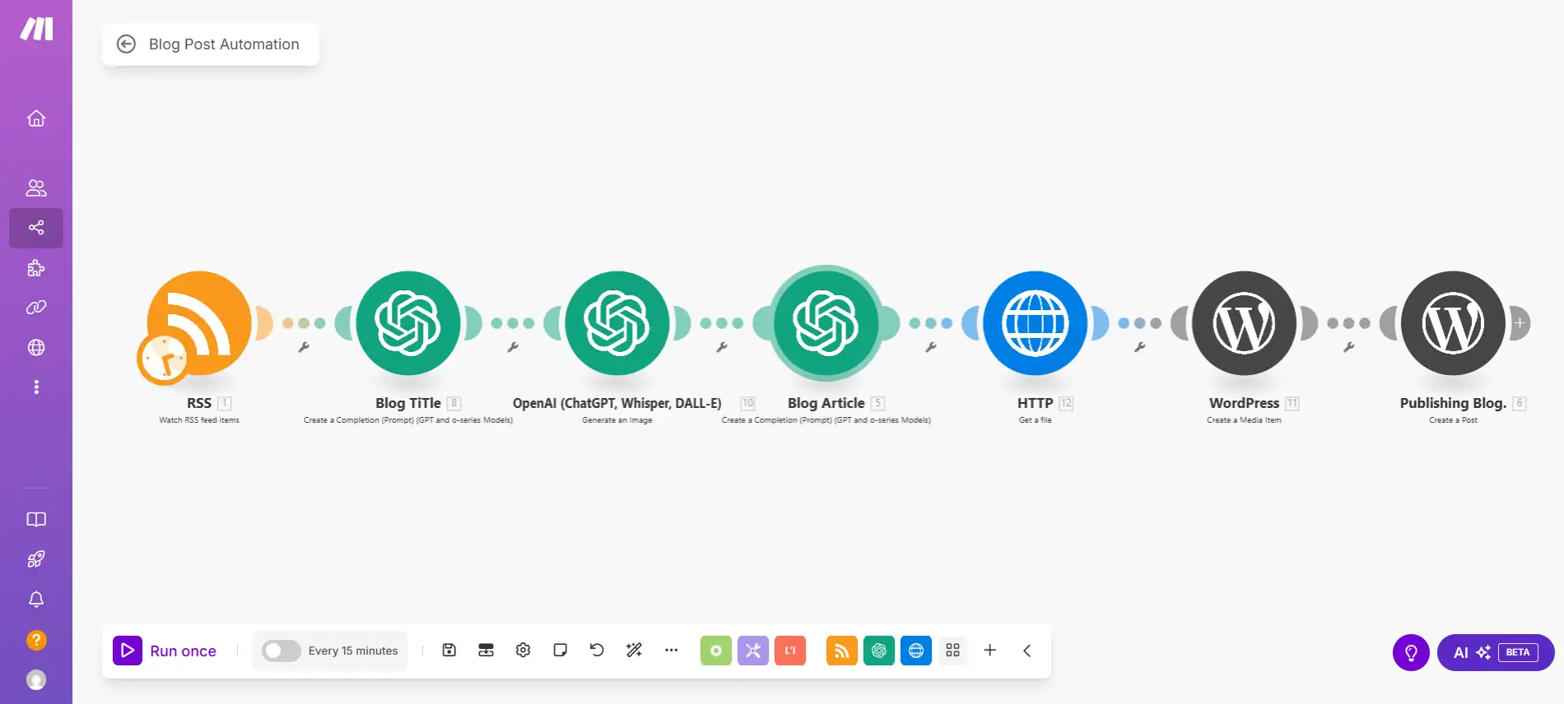Collapse the favorites with the left chevron
This screenshot has width=1564, height=704.
1026,651
